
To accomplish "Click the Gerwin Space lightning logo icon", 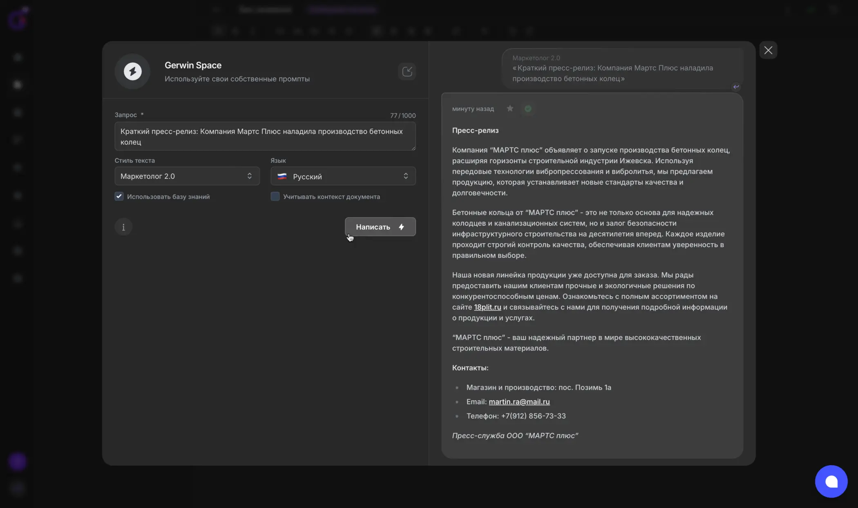I will coord(132,71).
